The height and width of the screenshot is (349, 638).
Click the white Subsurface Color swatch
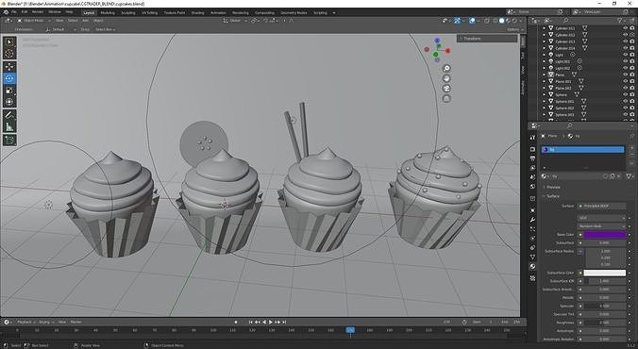[605, 273]
